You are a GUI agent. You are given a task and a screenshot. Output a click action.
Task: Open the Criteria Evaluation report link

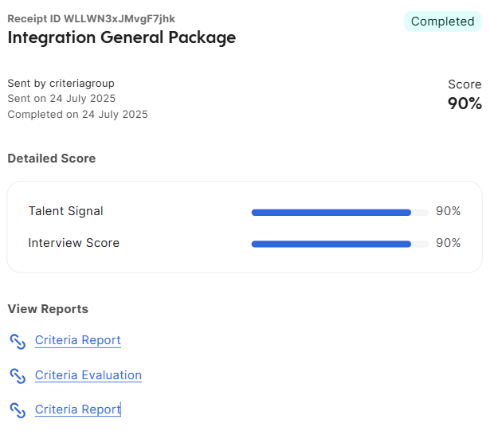pos(88,375)
